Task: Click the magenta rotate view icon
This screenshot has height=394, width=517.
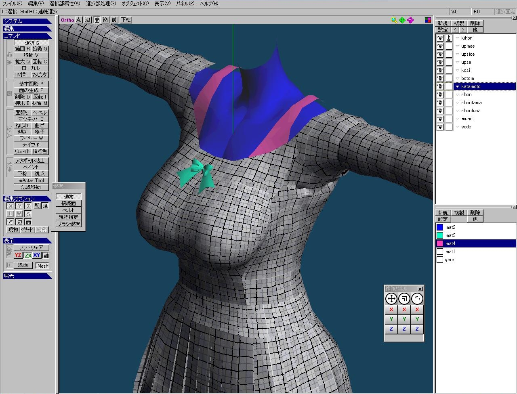Action: coord(410,20)
